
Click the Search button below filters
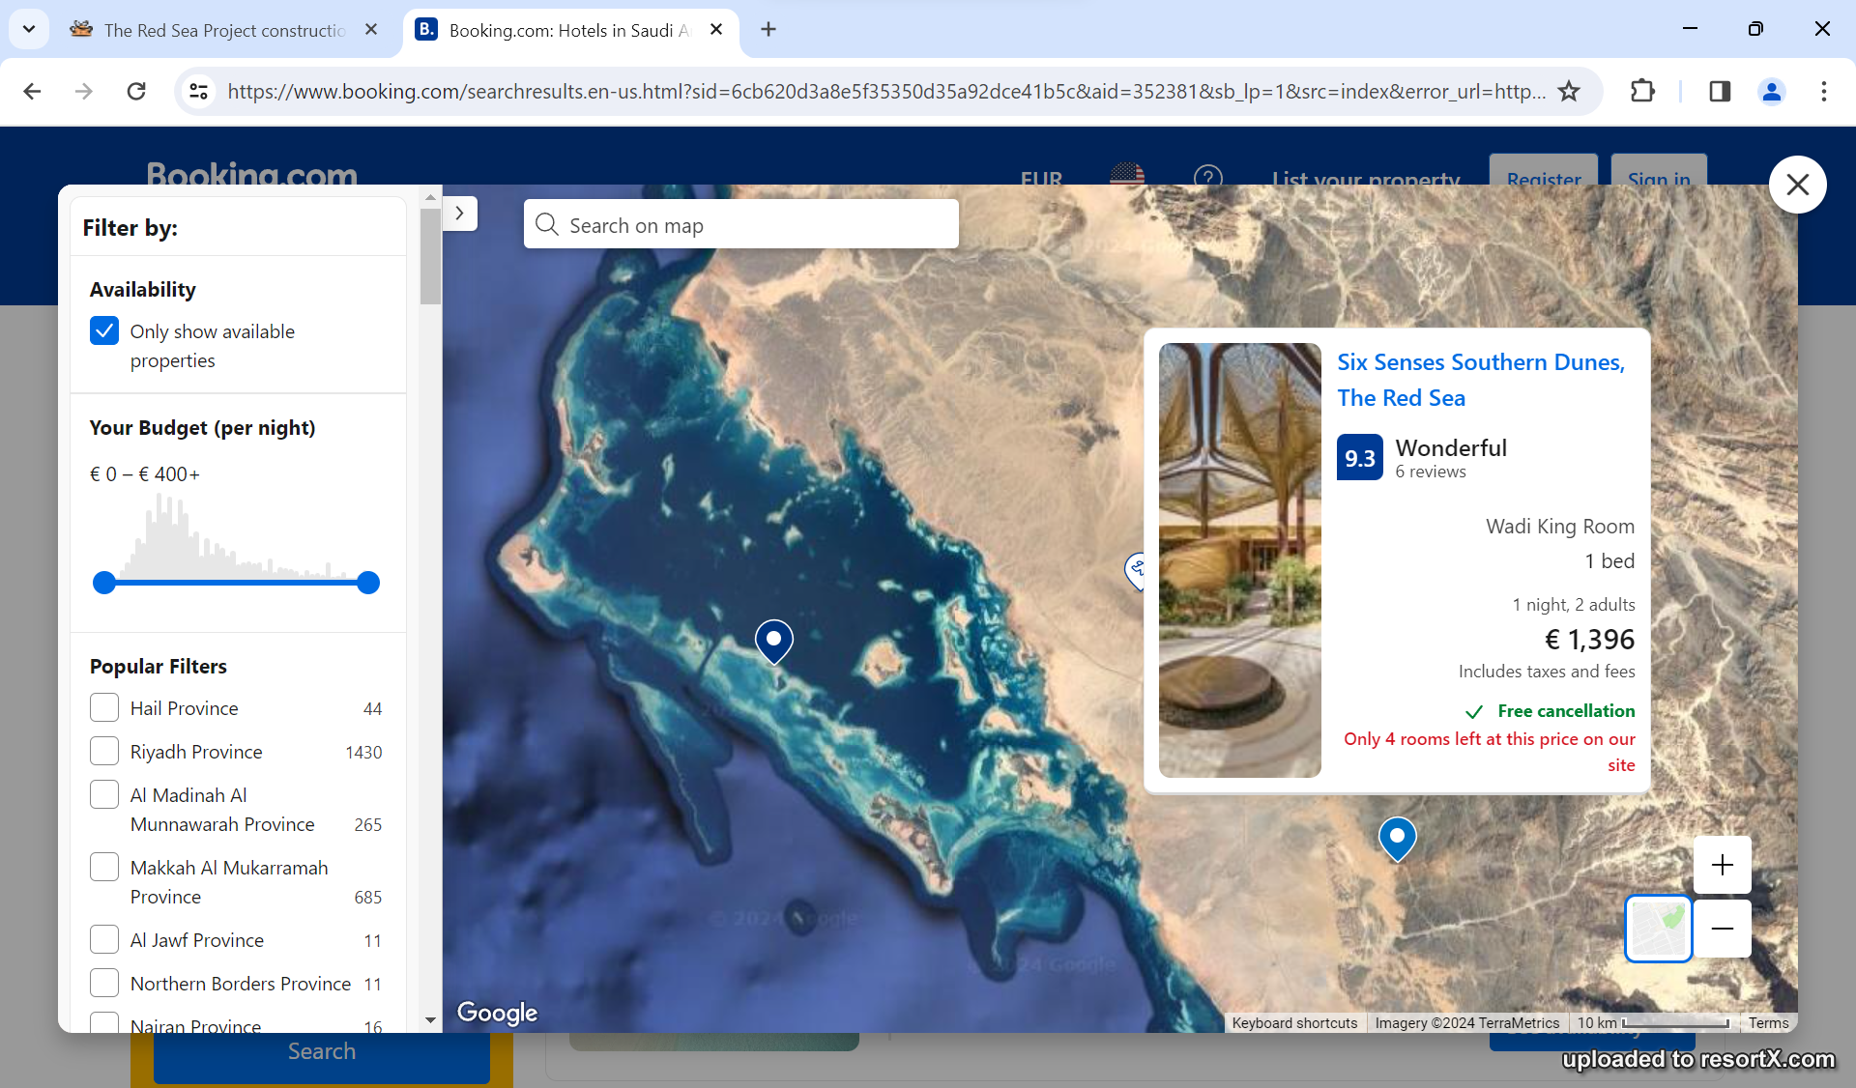[x=322, y=1052]
